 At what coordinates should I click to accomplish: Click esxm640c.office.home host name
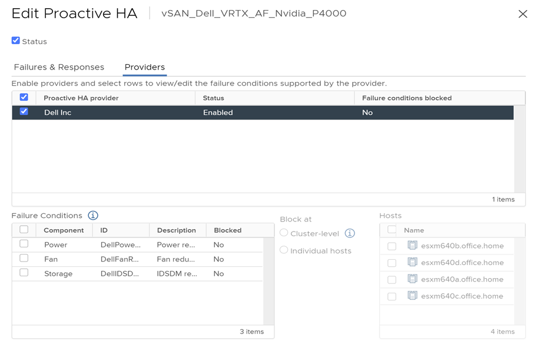(x=462, y=296)
